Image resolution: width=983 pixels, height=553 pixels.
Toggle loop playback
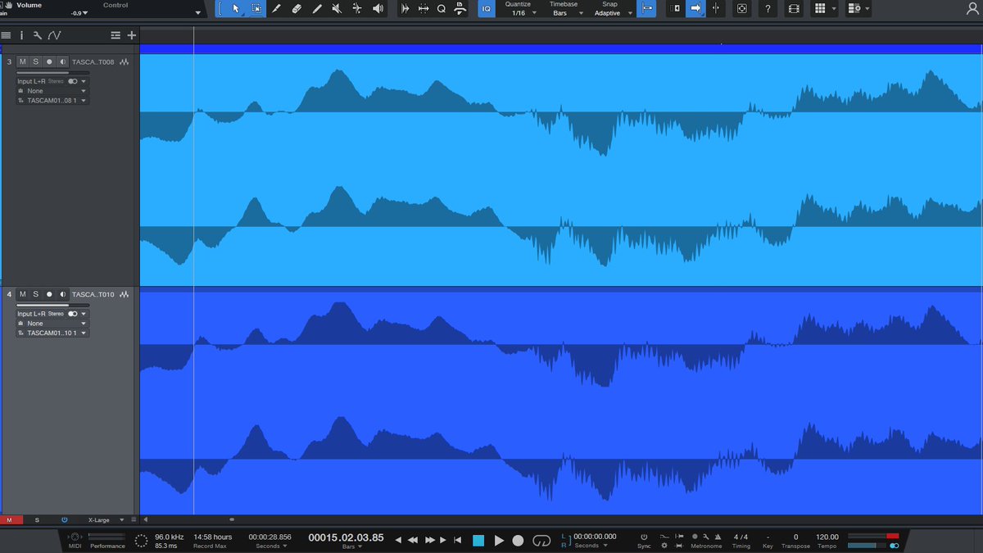[540, 540]
